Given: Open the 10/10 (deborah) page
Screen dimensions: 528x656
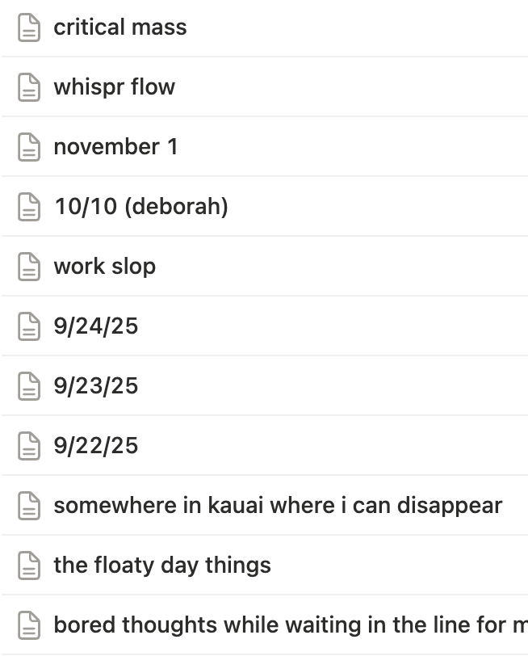Looking at the screenshot, I should 141,207.
